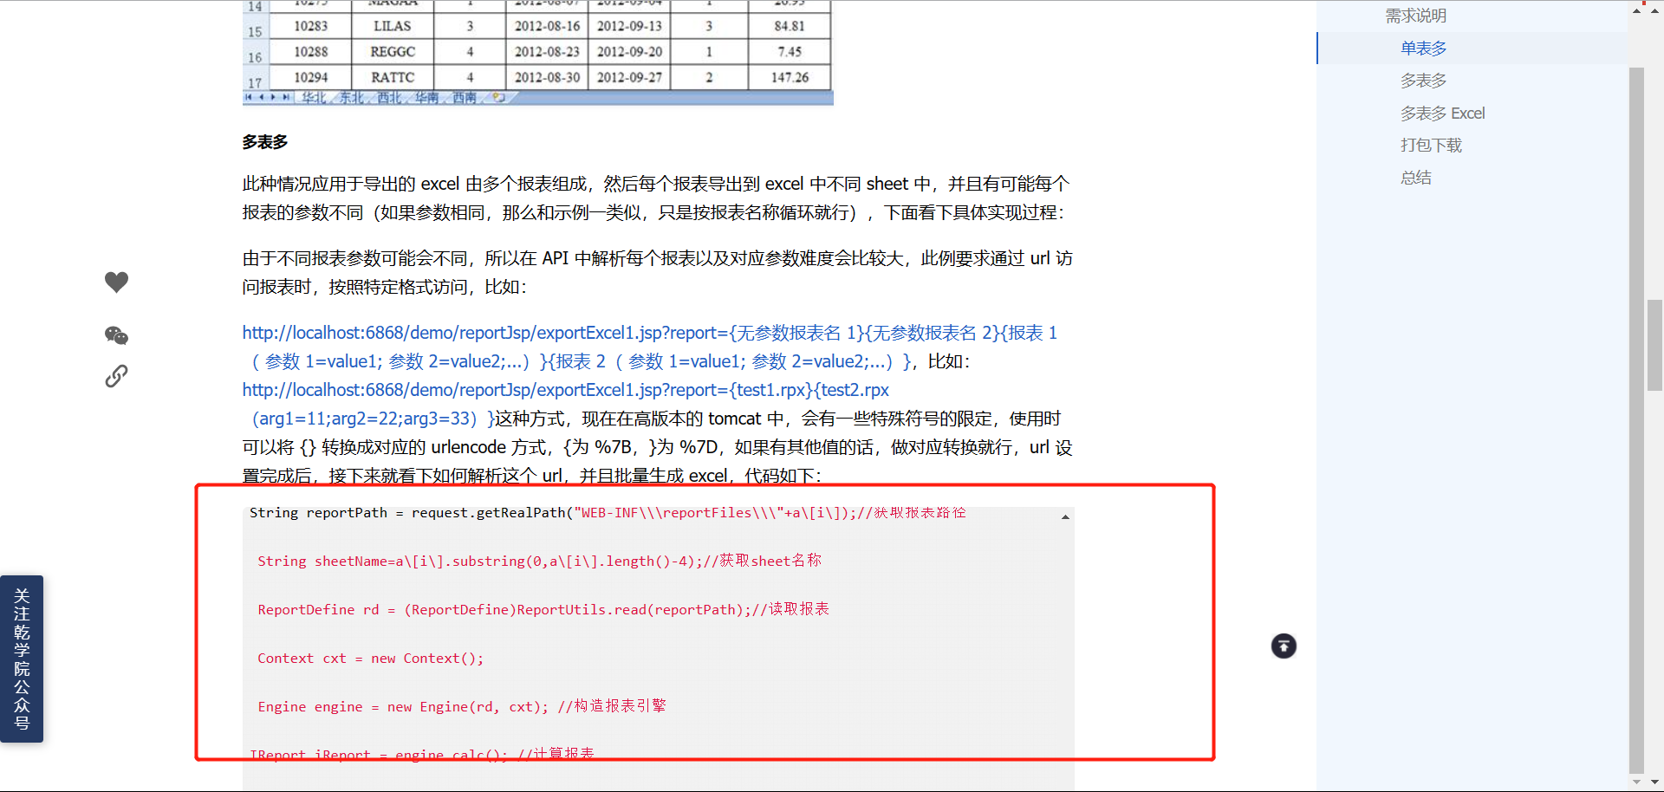Click the 2012-09-27 date cell

click(630, 77)
